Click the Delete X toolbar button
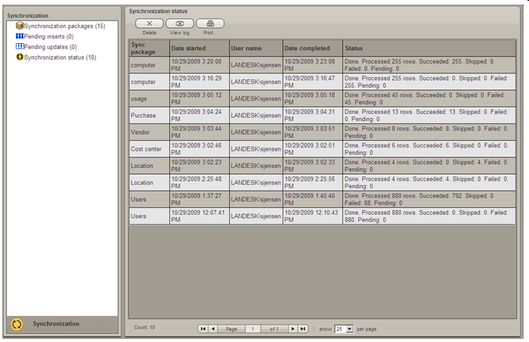The height and width of the screenshot is (342, 529). [149, 23]
